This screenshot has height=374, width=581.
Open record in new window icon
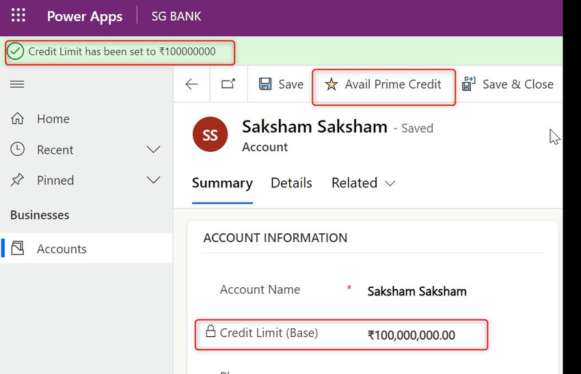click(x=228, y=84)
